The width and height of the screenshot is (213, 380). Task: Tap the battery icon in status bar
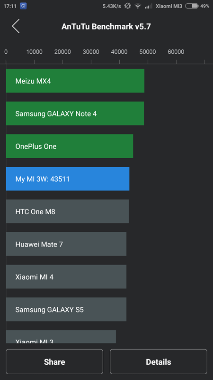click(192, 6)
